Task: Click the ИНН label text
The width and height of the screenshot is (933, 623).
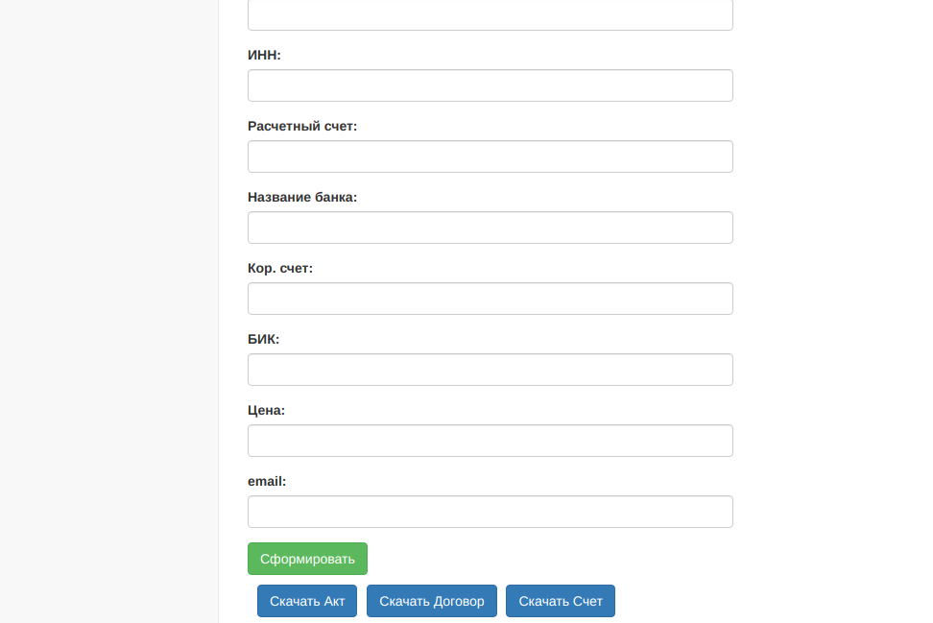Action: 264,55
